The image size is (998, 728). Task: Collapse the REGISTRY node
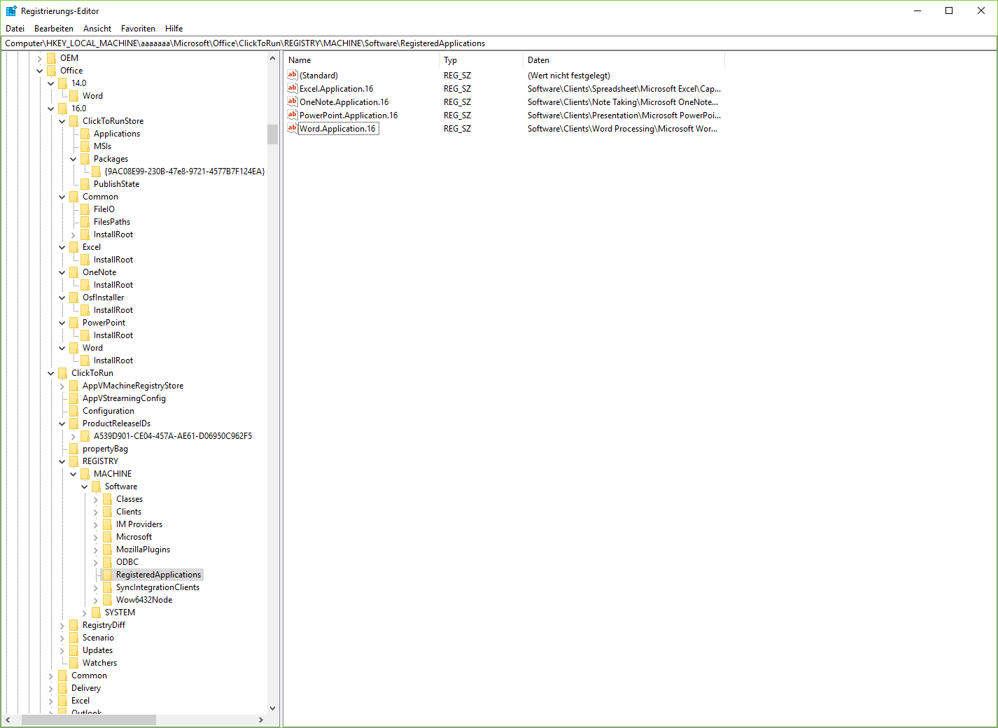click(62, 461)
